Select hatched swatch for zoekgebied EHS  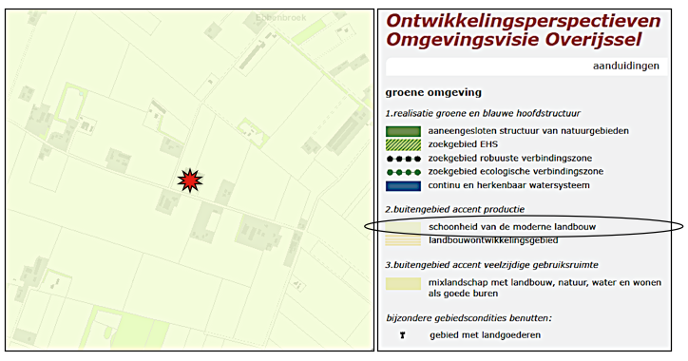pyautogui.click(x=403, y=144)
